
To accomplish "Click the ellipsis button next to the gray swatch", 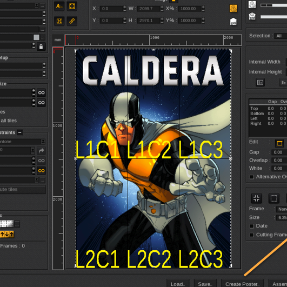I will (43, 37).
